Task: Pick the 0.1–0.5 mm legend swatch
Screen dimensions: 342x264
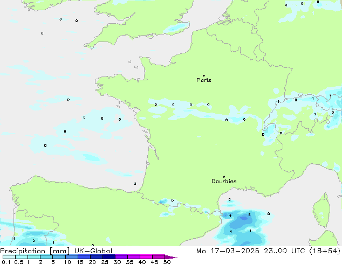Action: pyautogui.click(x=9, y=257)
